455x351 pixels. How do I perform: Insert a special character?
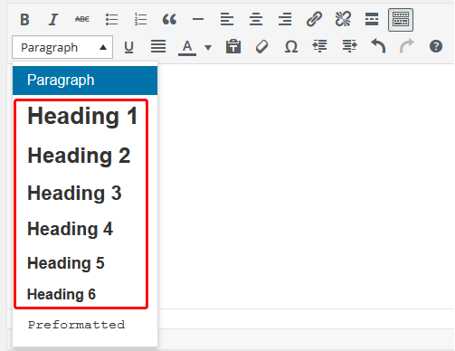pos(291,47)
